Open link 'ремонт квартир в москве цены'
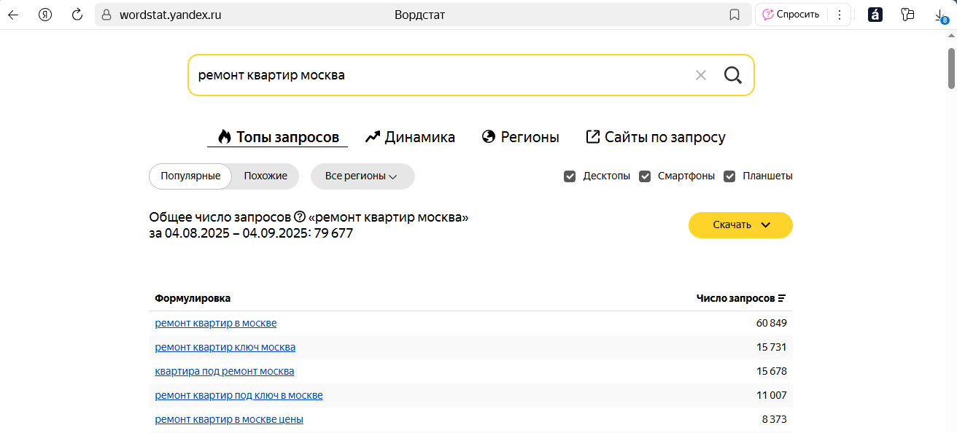This screenshot has height=433, width=957. (x=229, y=419)
